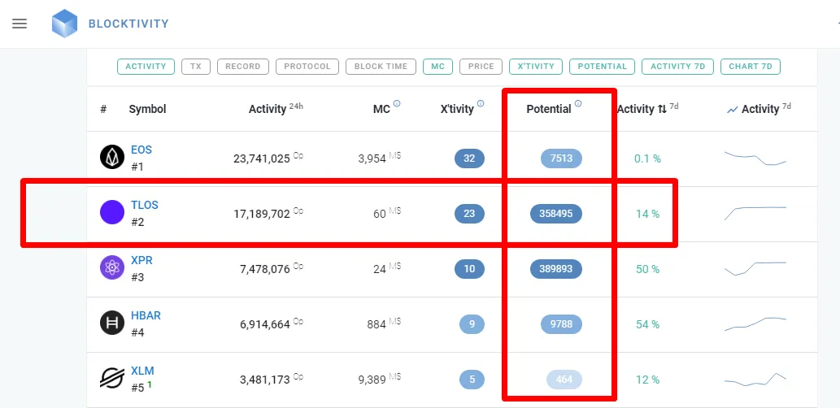Click HBAR 7d change 54 %
Image resolution: width=840 pixels, height=408 pixels.
(x=647, y=324)
